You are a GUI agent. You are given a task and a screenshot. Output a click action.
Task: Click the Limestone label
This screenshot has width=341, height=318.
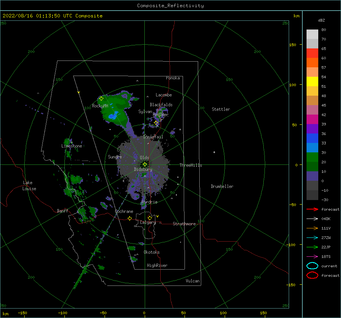click(72, 146)
